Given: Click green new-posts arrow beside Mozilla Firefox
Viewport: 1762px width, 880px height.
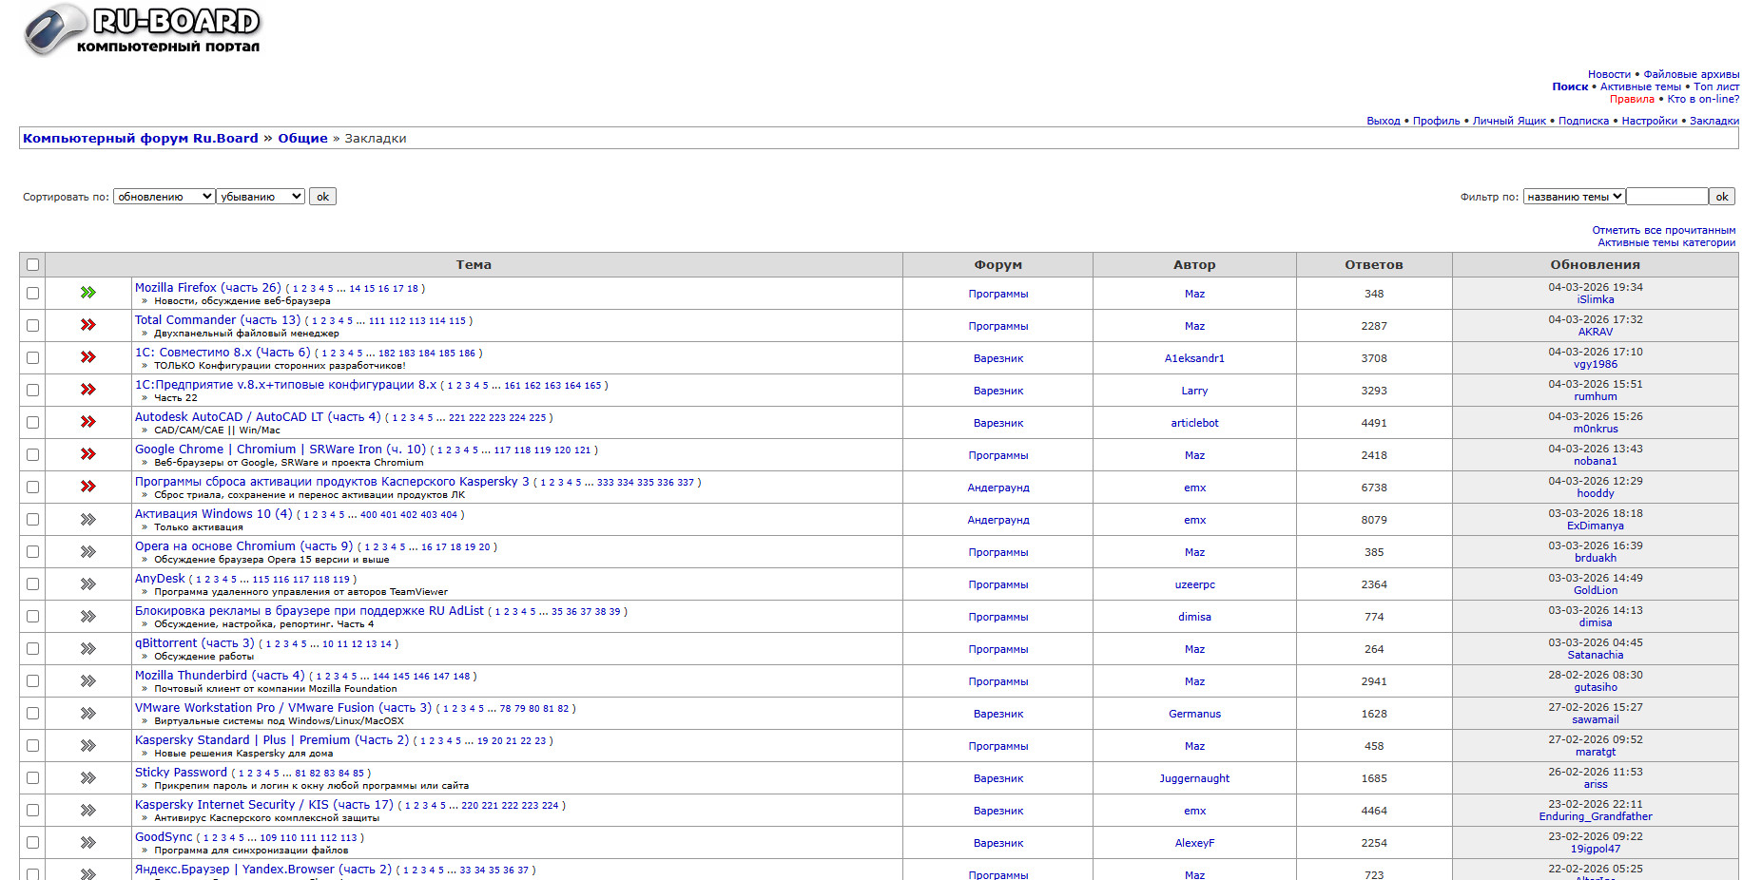Looking at the screenshot, I should (x=88, y=293).
